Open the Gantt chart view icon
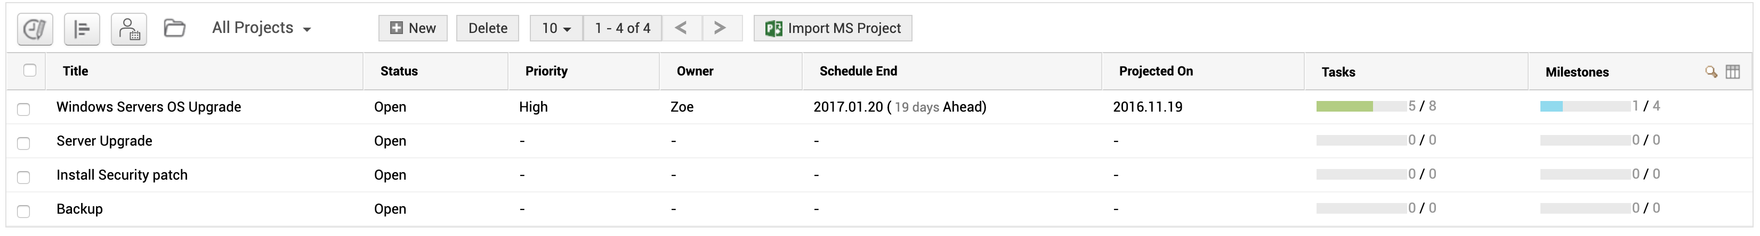1760x236 pixels. coord(82,29)
